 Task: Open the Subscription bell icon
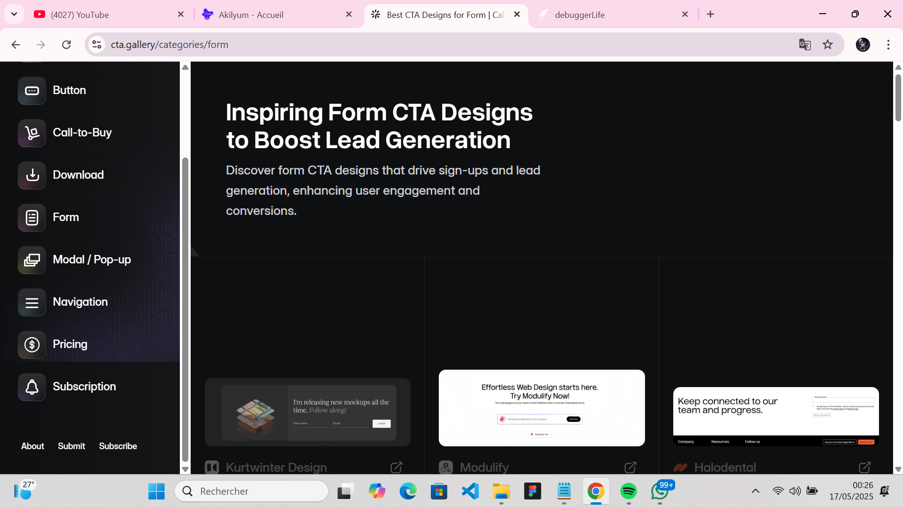pyautogui.click(x=32, y=387)
